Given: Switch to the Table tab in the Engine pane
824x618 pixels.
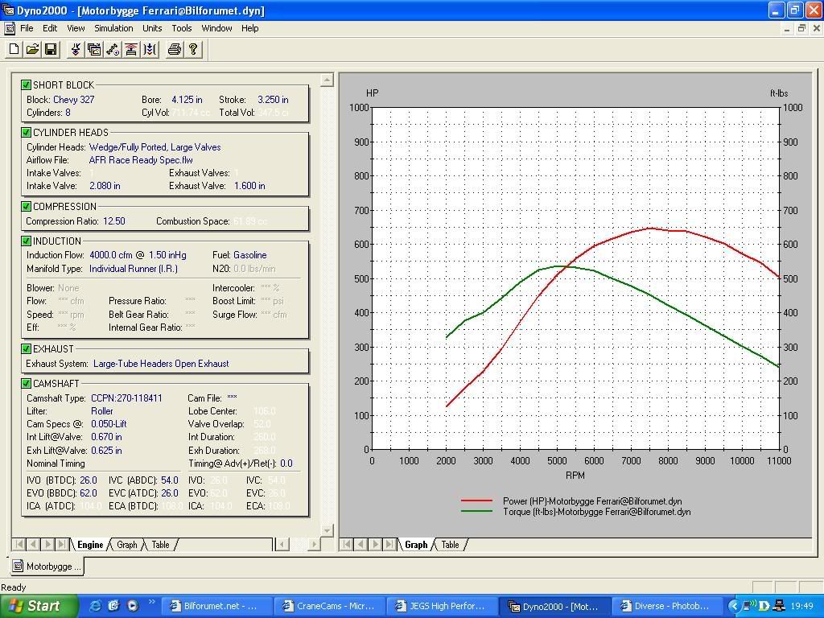Looking at the screenshot, I should pyautogui.click(x=161, y=545).
